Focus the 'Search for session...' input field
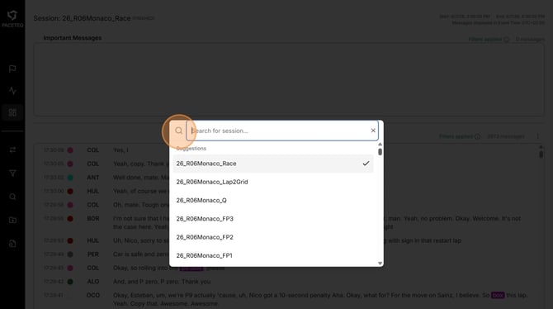Image resolution: width=553 pixels, height=309 pixels. [282, 131]
